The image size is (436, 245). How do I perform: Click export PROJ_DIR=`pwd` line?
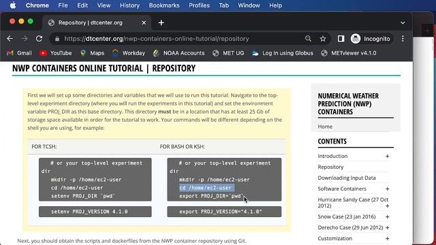point(211,196)
